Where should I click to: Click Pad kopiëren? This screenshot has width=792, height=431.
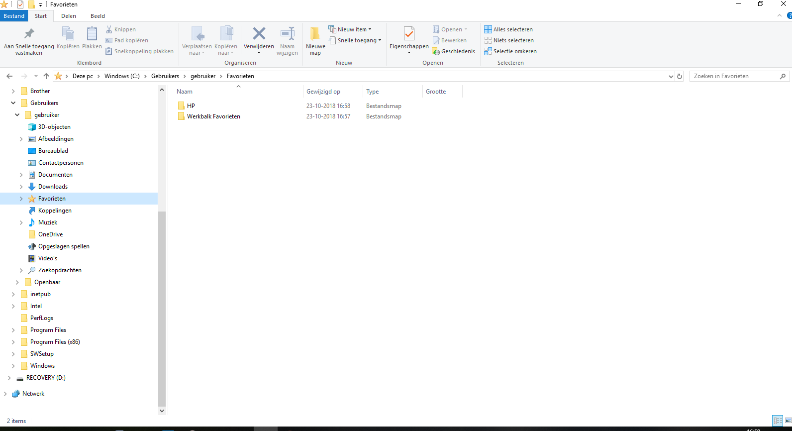pyautogui.click(x=126, y=40)
